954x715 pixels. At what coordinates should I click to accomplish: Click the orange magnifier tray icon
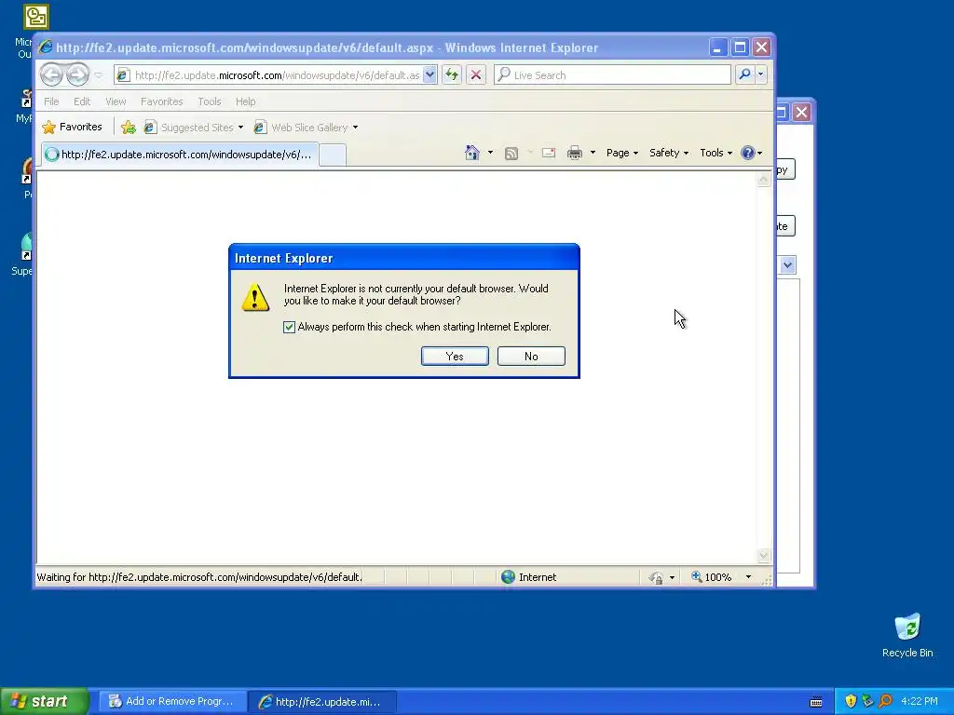(x=886, y=702)
